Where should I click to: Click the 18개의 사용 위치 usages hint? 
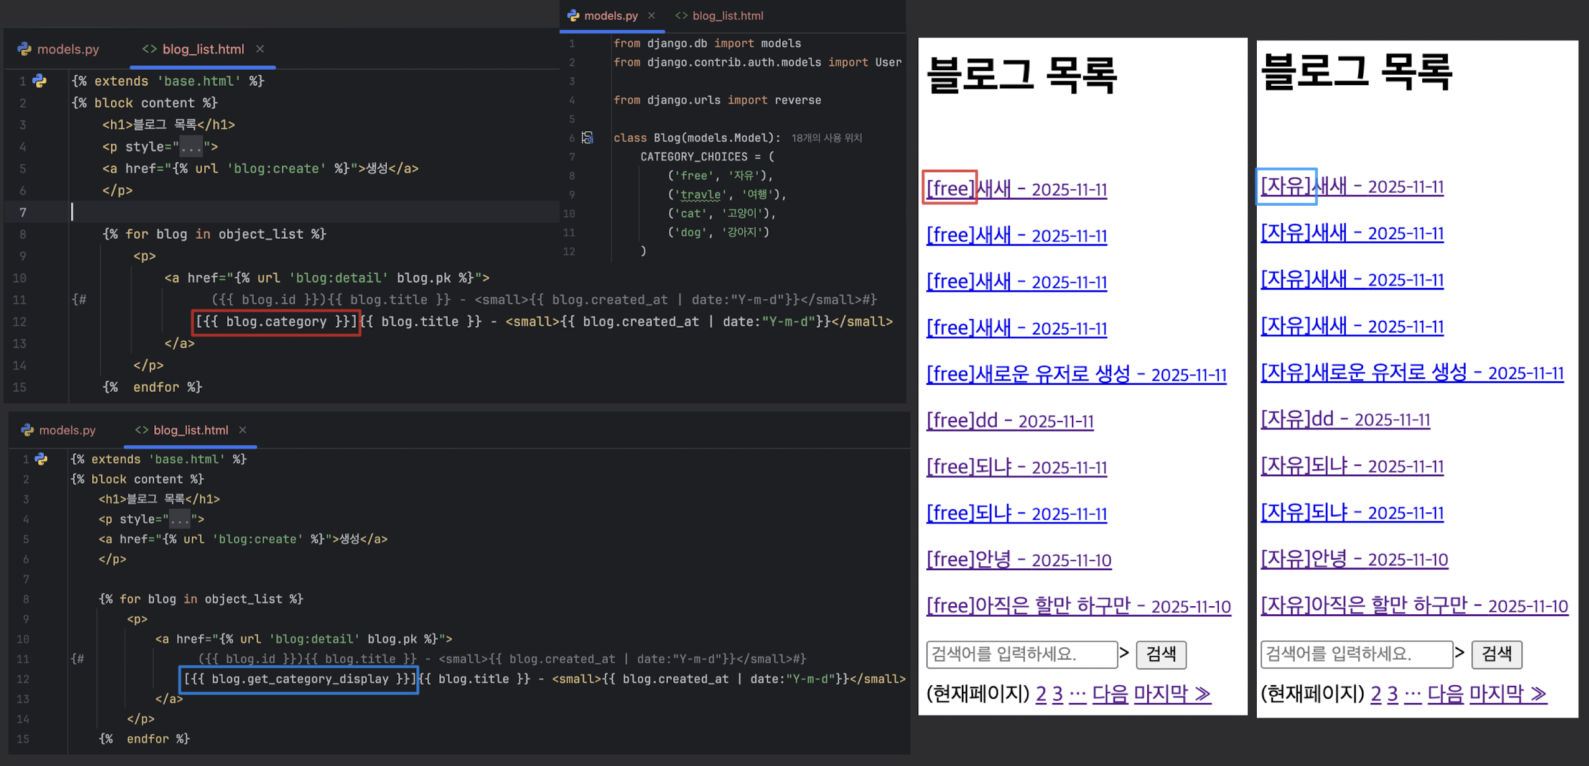826,138
